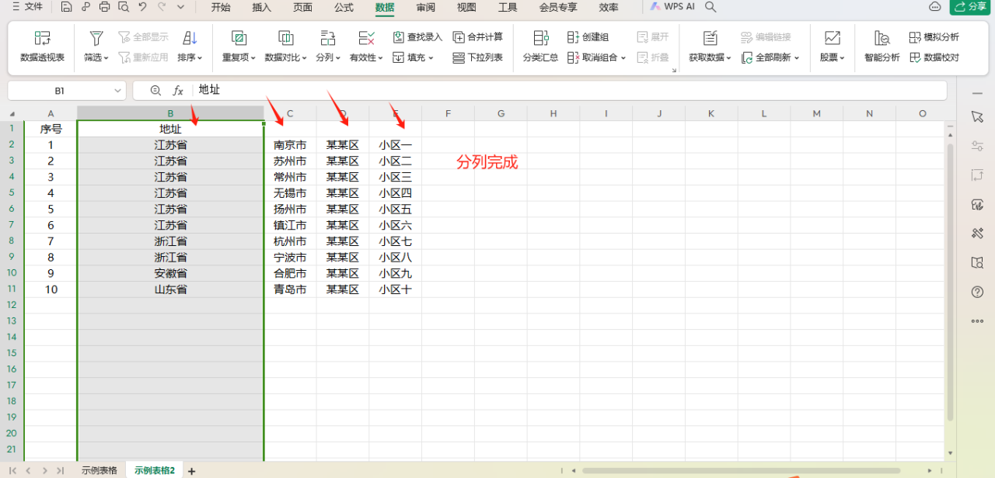Click 查找录入 lookup entry tool
Image resolution: width=995 pixels, height=478 pixels.
pos(417,37)
